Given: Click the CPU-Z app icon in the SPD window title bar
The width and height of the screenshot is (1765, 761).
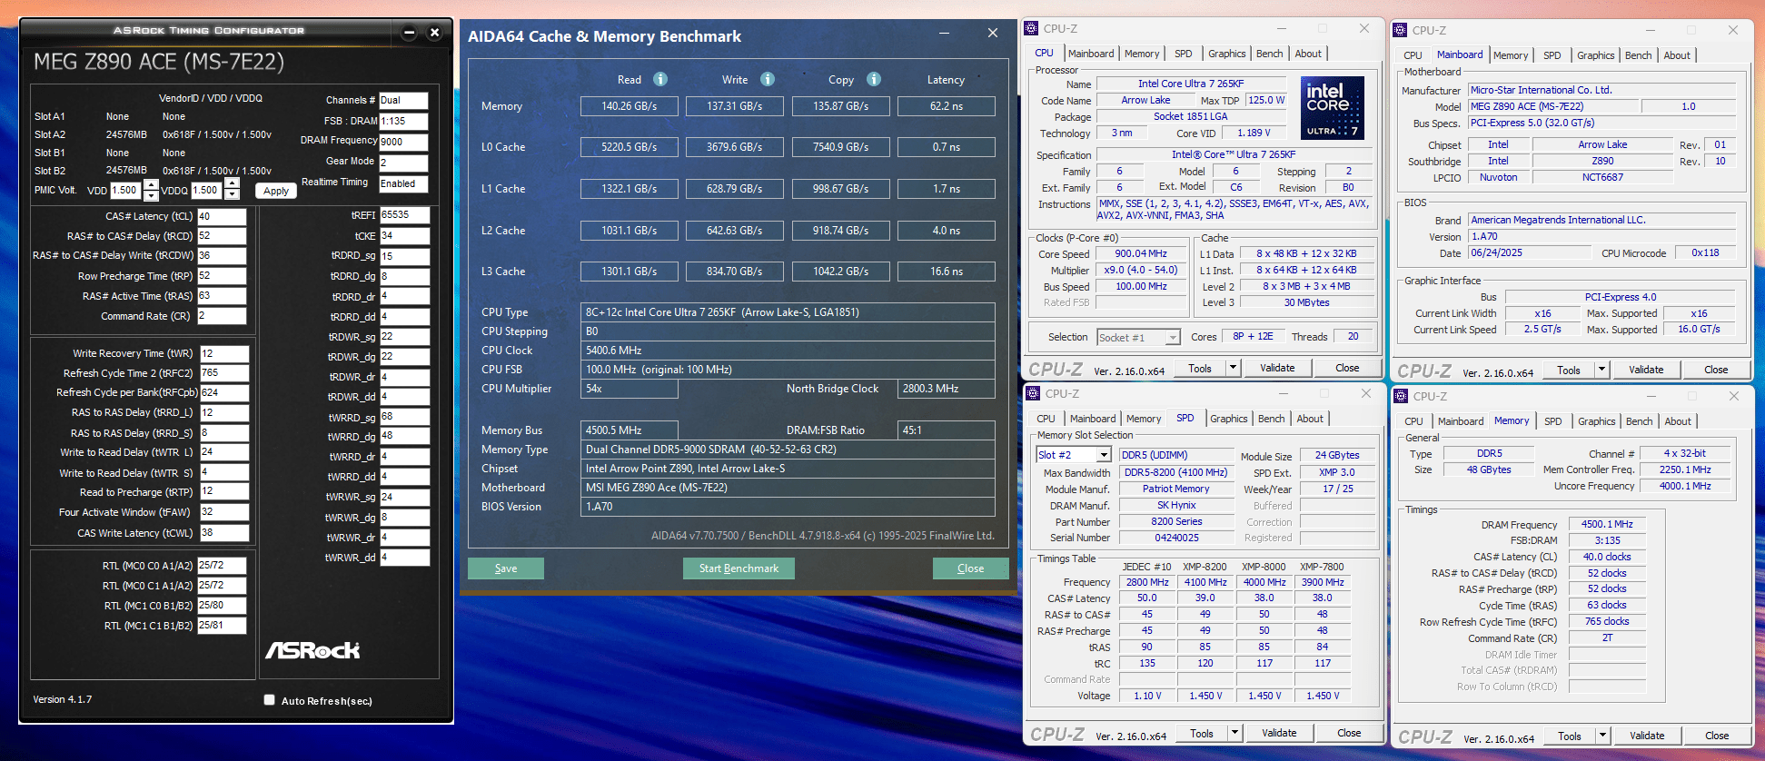Looking at the screenshot, I should coord(1032,393).
